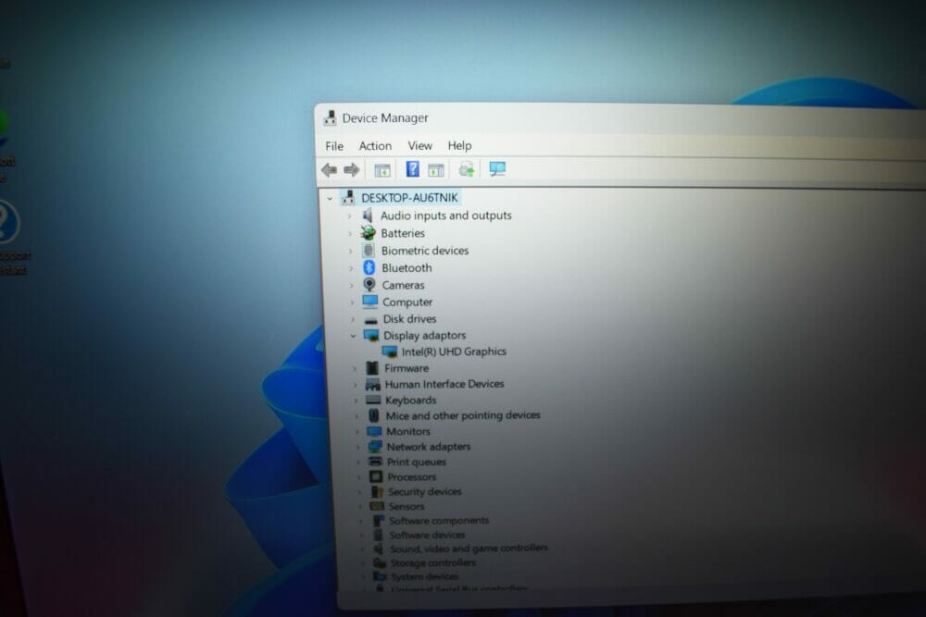Screen dimensions: 926x617
Task: Select the DESKTOP-AU6TNIK computer name
Action: tap(409, 198)
